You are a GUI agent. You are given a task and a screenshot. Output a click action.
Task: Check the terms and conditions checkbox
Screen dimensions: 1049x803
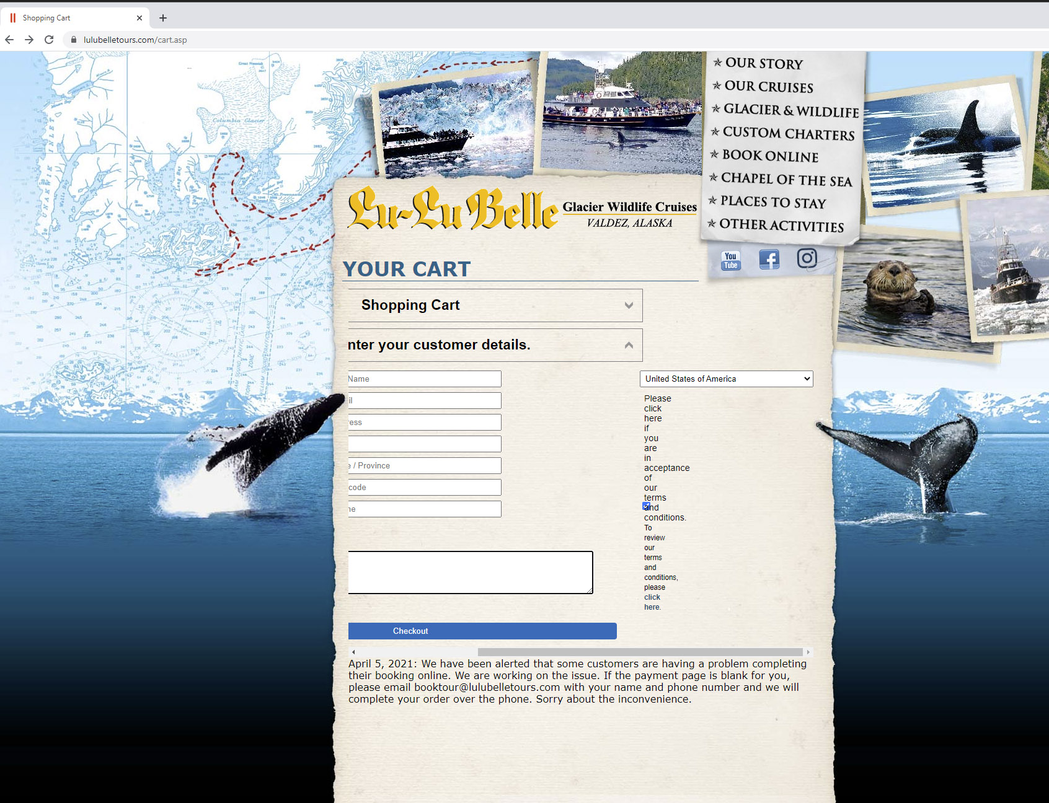(646, 506)
